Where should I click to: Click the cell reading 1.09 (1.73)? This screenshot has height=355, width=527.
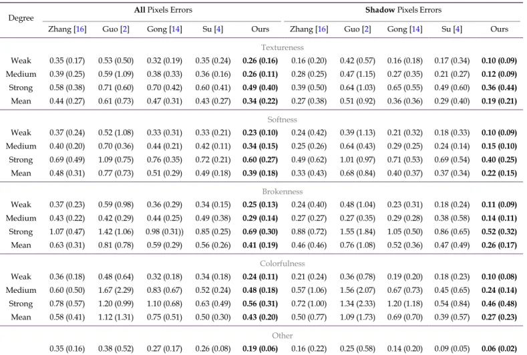[357, 317]
